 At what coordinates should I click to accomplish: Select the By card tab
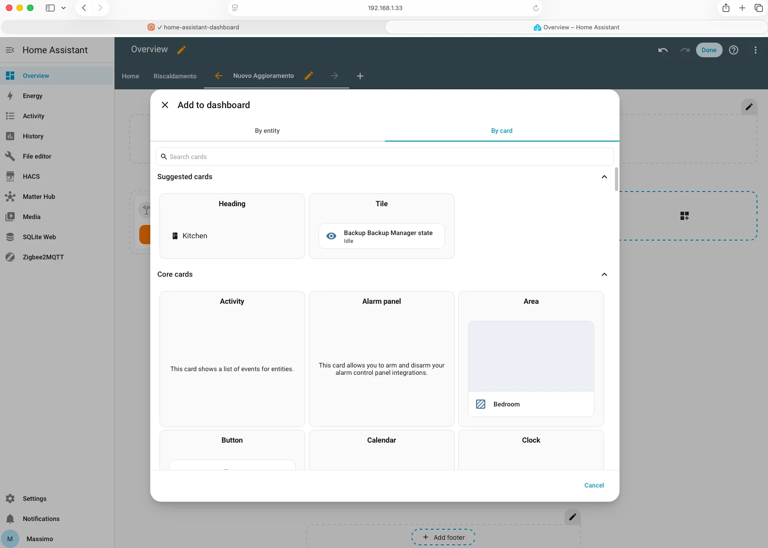[502, 131]
